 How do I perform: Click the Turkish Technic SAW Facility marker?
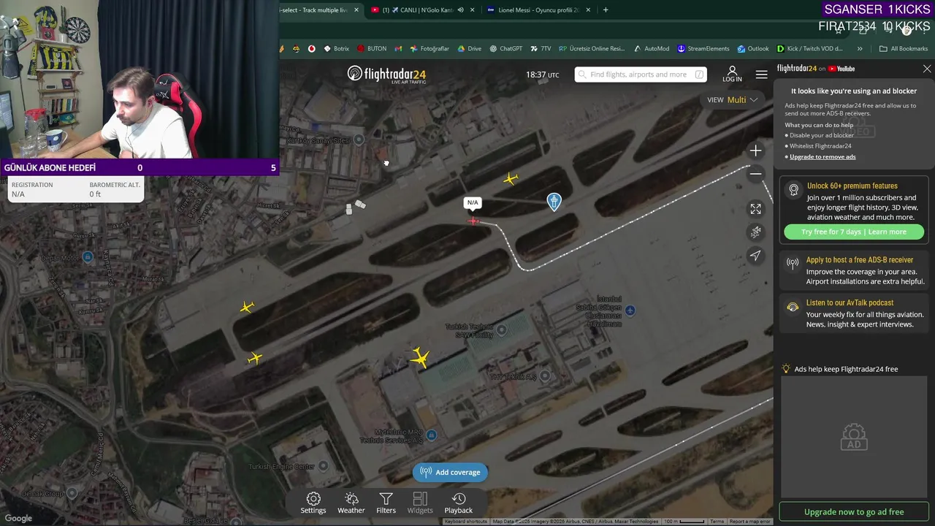(501, 330)
